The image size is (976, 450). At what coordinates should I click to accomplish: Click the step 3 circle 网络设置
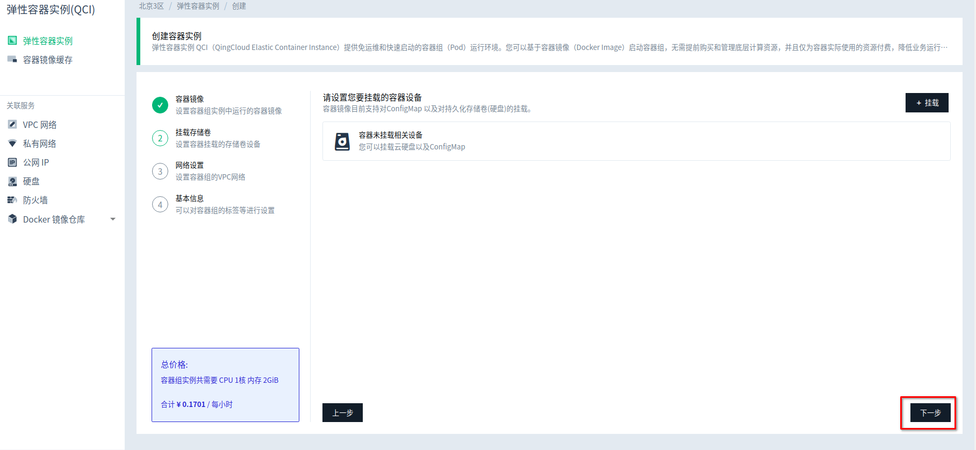160,172
